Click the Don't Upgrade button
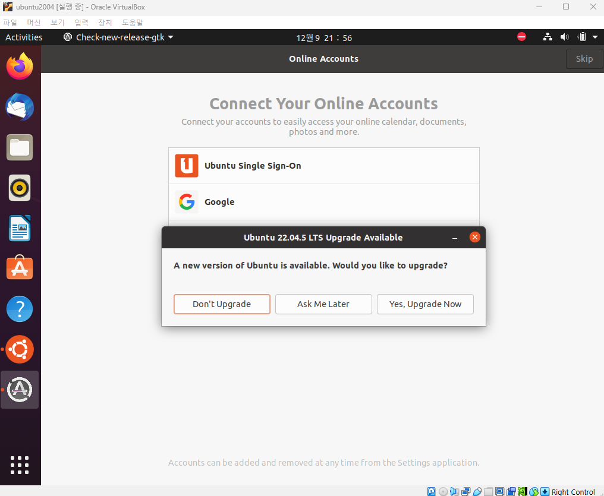The height and width of the screenshot is (496, 604). click(x=222, y=304)
